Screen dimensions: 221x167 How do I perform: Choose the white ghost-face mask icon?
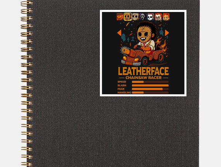point(143,17)
